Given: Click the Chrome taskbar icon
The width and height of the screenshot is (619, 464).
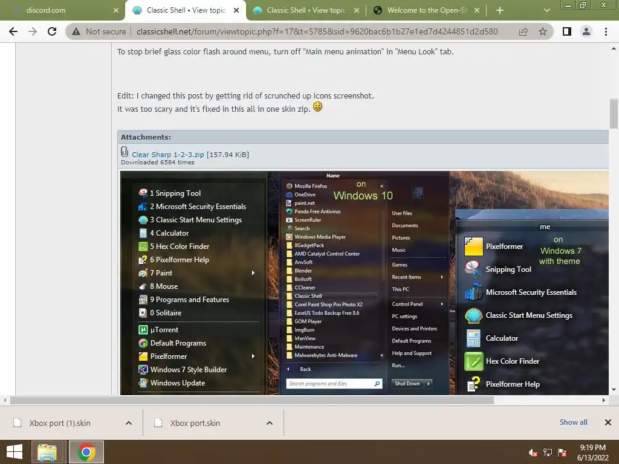Looking at the screenshot, I should [x=86, y=452].
